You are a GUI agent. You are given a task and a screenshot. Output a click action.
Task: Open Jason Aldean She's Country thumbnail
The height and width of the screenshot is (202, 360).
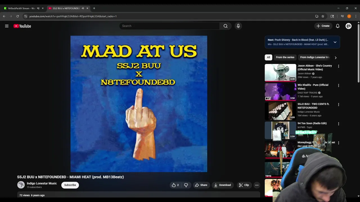[280, 73]
